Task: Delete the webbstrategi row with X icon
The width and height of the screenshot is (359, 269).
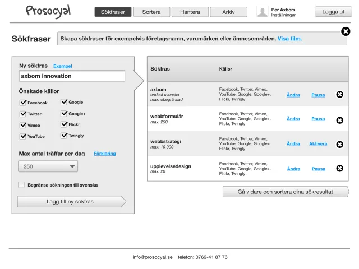Action: pyautogui.click(x=339, y=145)
